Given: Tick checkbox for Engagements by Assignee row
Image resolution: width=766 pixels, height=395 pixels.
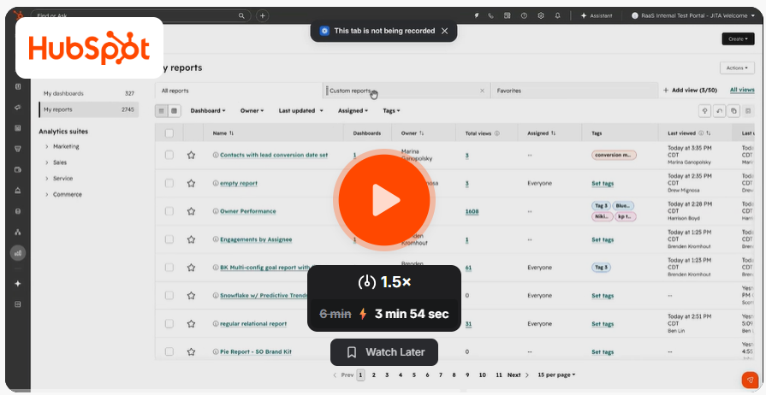Looking at the screenshot, I should (x=169, y=239).
